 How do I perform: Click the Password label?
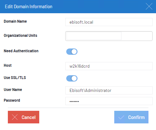pos(12,100)
